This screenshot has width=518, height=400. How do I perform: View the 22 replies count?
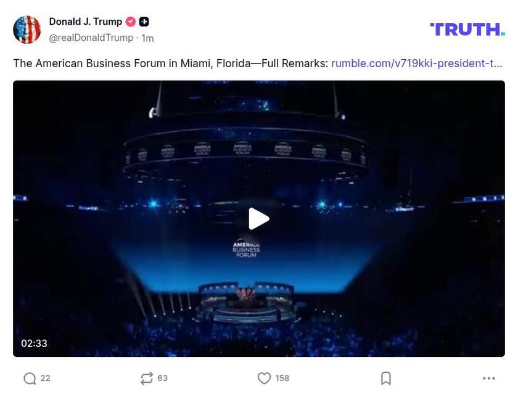(x=45, y=378)
